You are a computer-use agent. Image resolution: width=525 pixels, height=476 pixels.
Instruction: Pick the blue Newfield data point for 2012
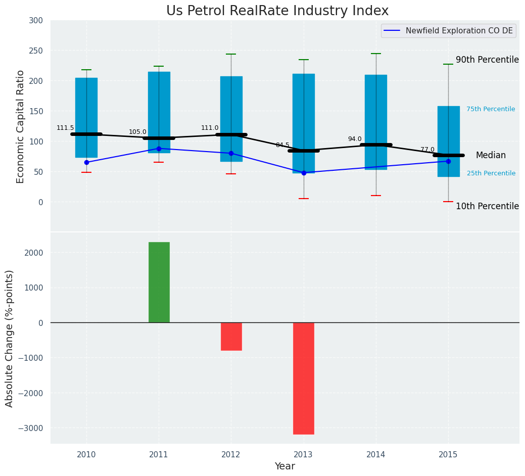tap(231, 153)
